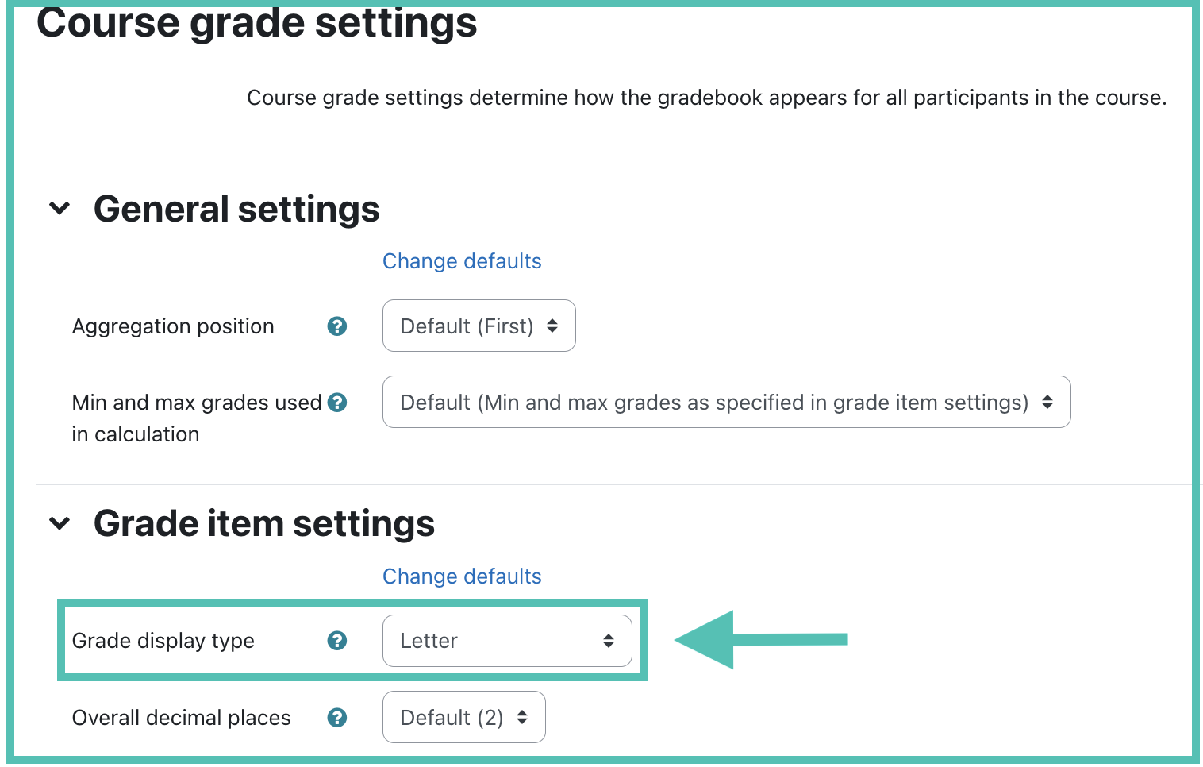Click the teal arrow pointing at Letter
The width and height of the screenshot is (1203, 767).
(x=761, y=640)
